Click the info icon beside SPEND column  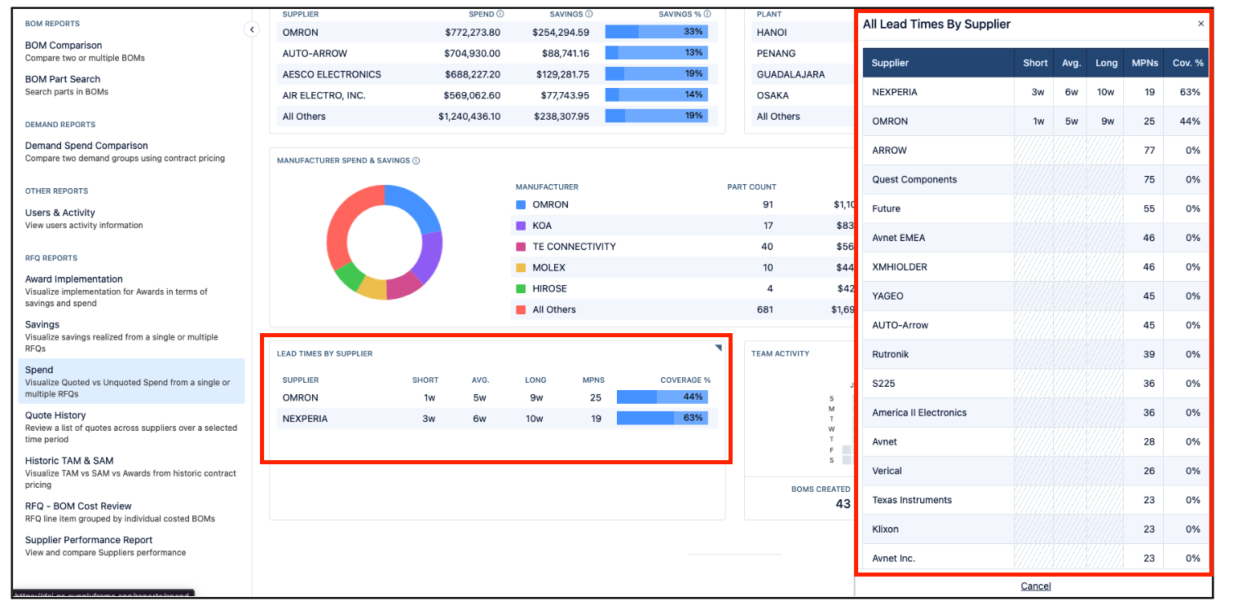pyautogui.click(x=500, y=14)
